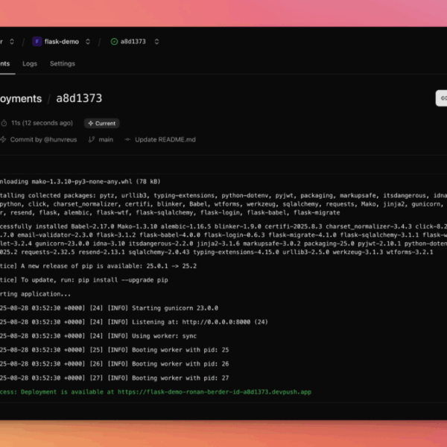Click the '11s (12 seconds ago)' duration text
This screenshot has width=447, height=447.
(x=42, y=123)
